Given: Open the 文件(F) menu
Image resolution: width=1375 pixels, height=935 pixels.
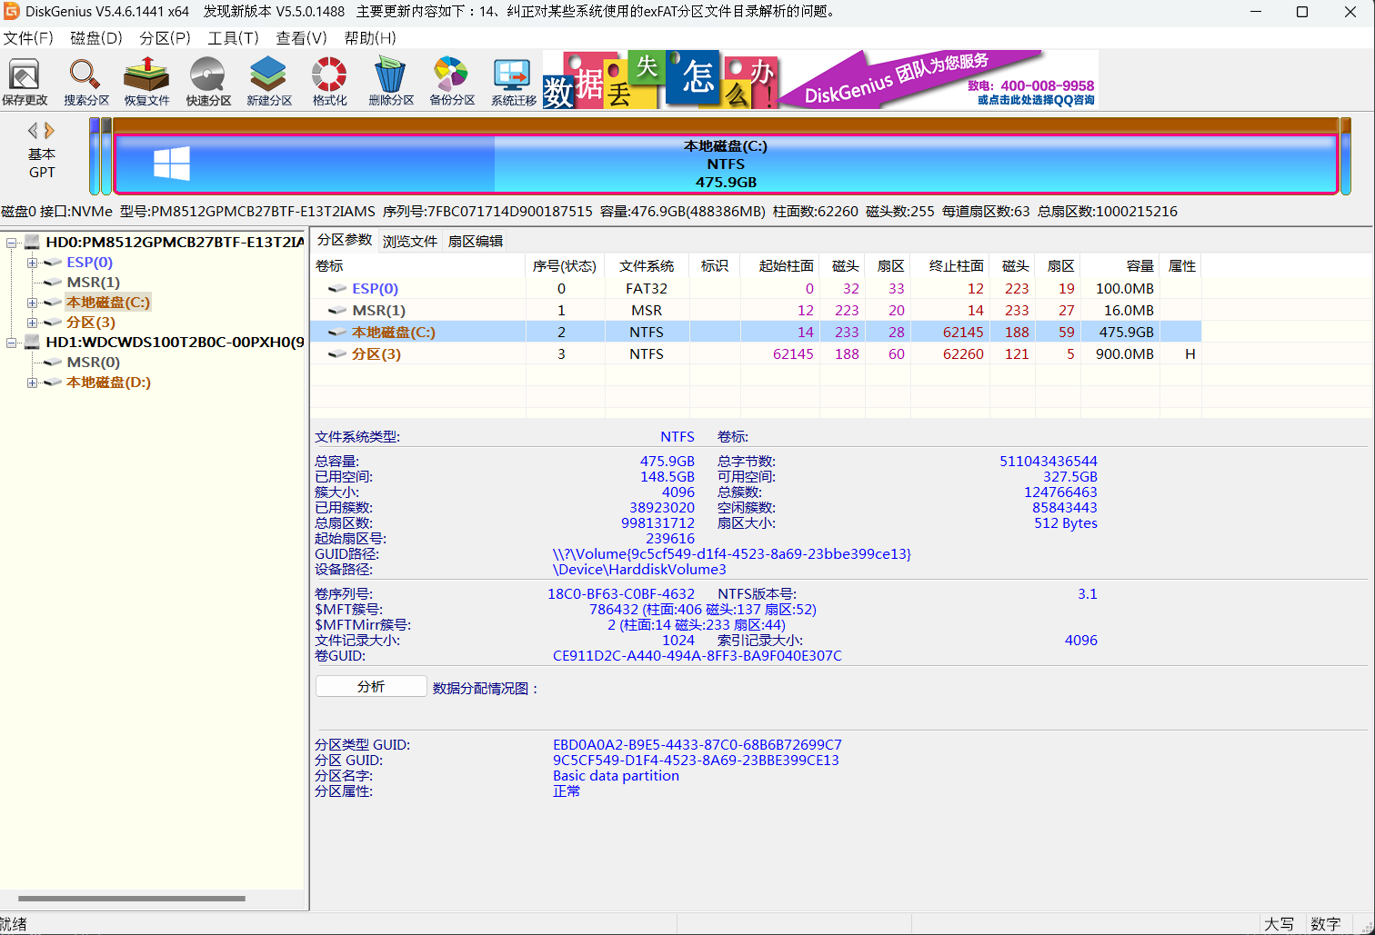Looking at the screenshot, I should point(28,38).
